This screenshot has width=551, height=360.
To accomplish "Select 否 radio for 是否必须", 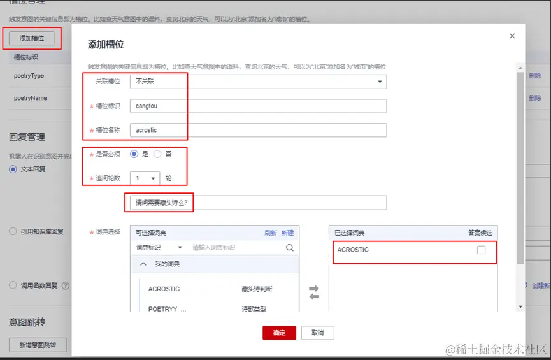I will click(157, 154).
